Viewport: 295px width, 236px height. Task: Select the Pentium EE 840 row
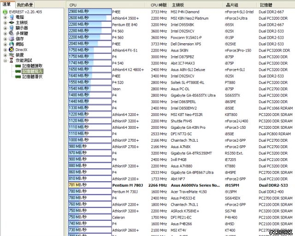[x=181, y=24]
